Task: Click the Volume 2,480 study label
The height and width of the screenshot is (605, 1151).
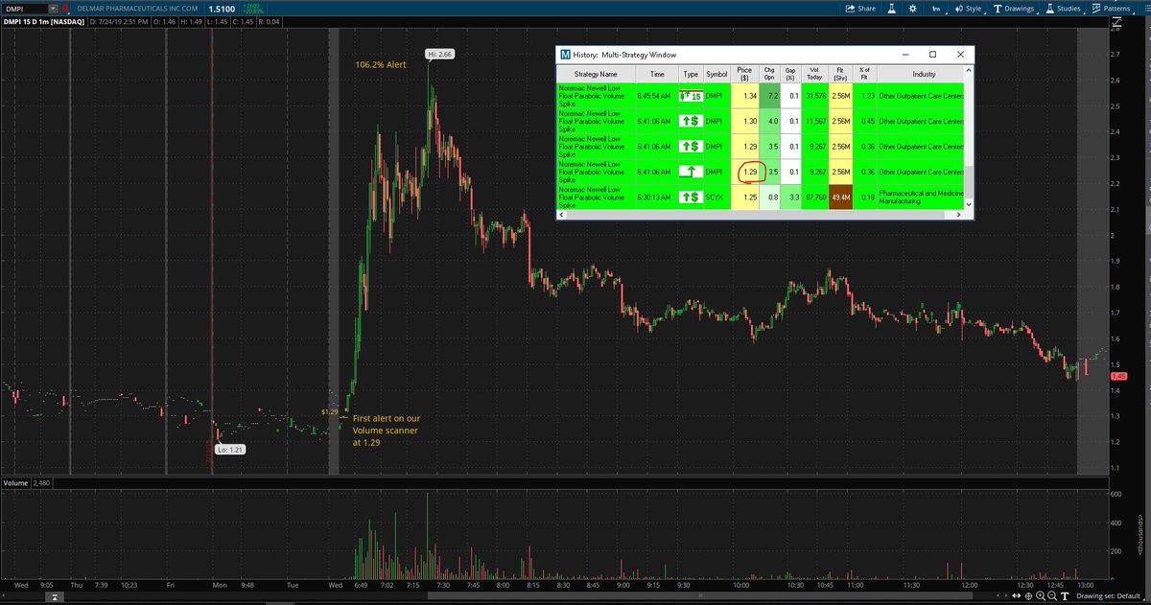Action: coord(28,483)
